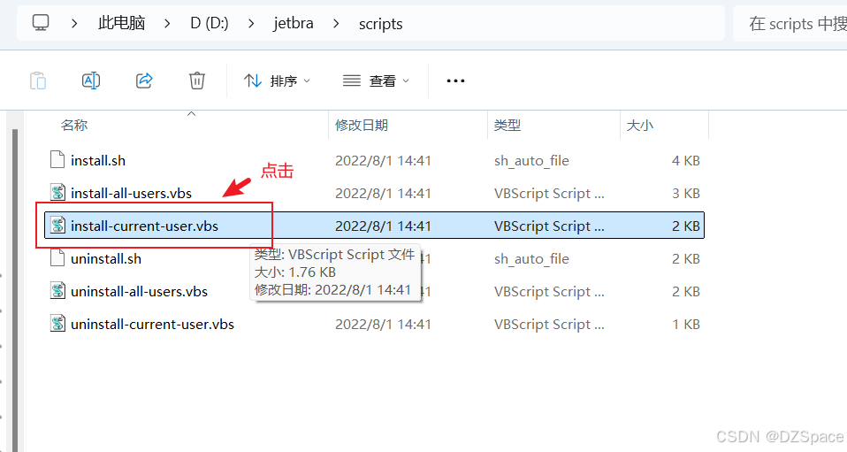Viewport: 847px width, 452px height.
Task: Expand the chevron after jetbra in path
Action: click(x=336, y=24)
